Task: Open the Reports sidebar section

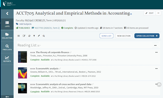Action: (7, 59)
